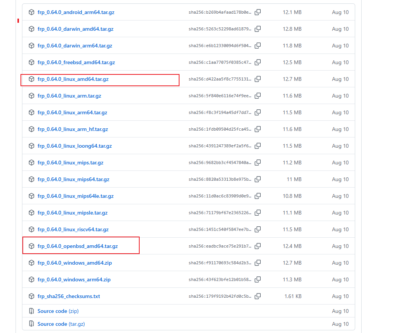The width and height of the screenshot is (403, 333).
Task: Download frp_0.64.0_linux_riscv64.tar.gz
Action: [73, 229]
